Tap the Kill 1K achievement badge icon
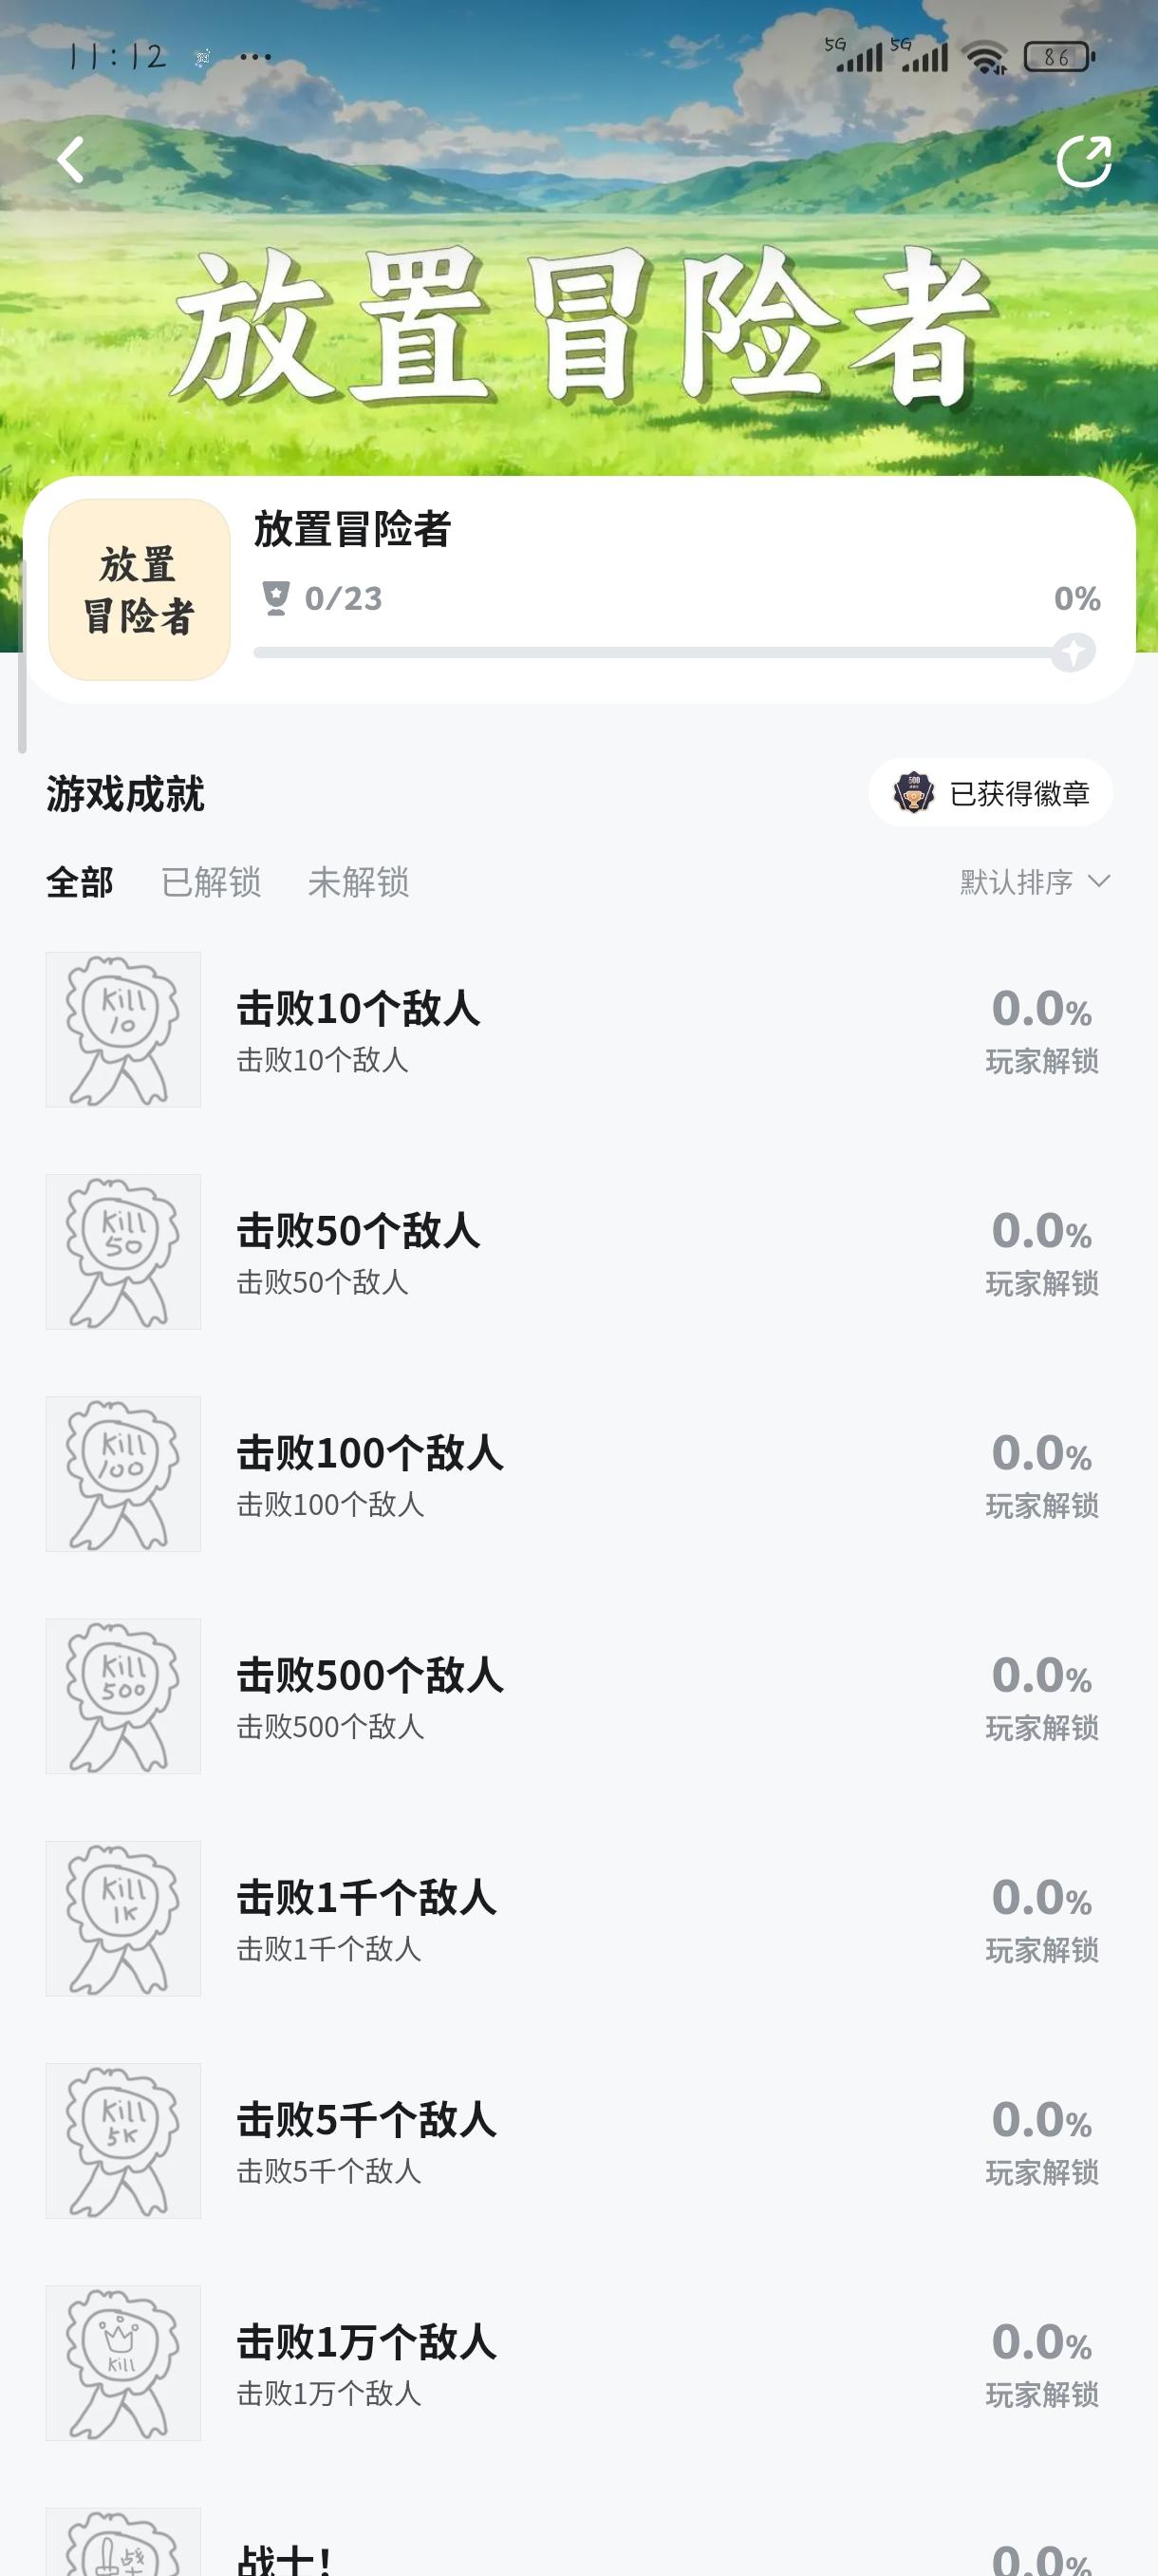This screenshot has height=2576, width=1158. tap(122, 1918)
